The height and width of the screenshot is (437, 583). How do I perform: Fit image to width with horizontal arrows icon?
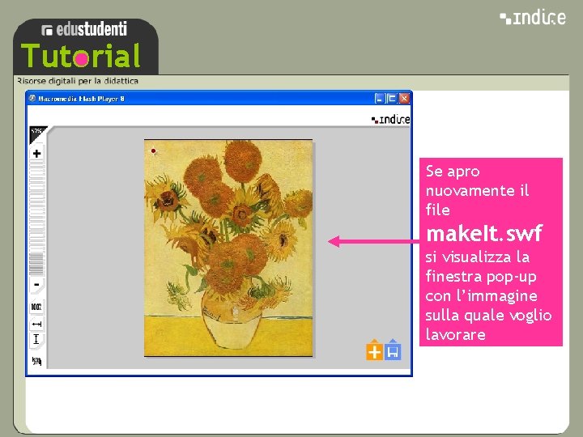pos(36,324)
